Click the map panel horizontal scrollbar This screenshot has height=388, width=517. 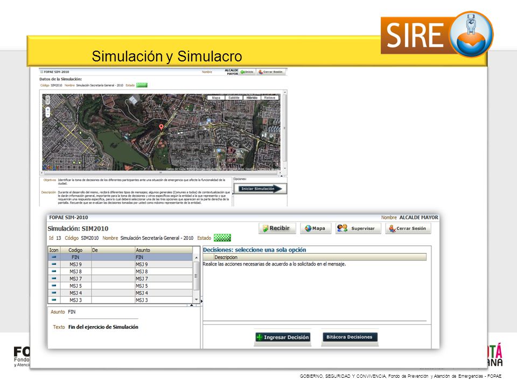pyautogui.click(x=160, y=173)
